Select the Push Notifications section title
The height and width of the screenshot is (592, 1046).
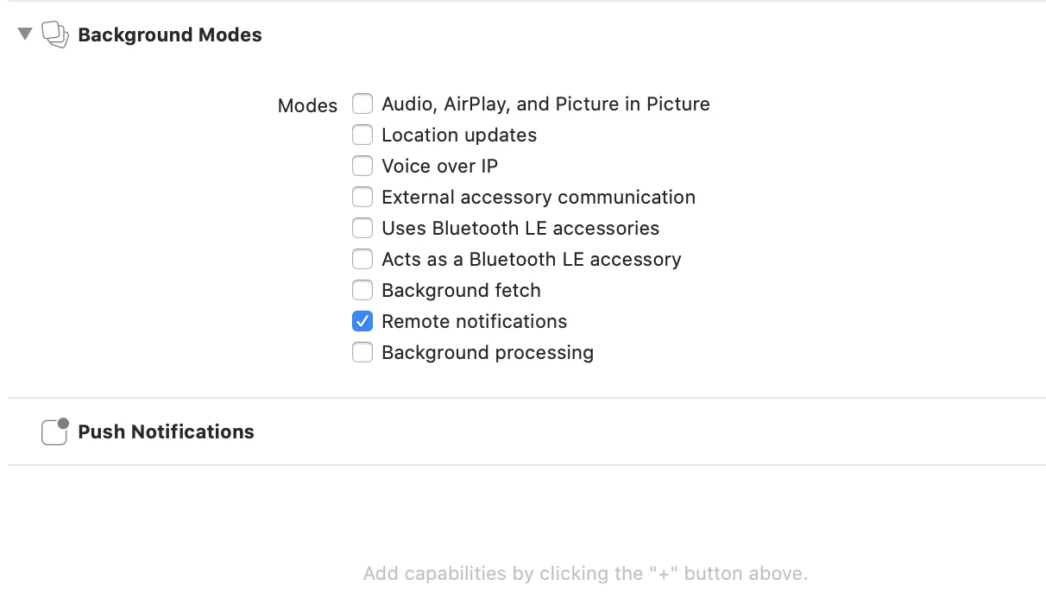pos(166,432)
